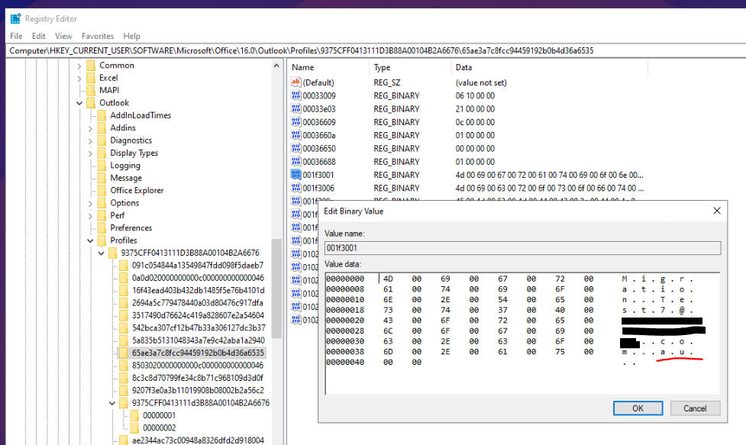The width and height of the screenshot is (746, 445).
Task: Click the binary icon for 00033009
Action: click(x=296, y=95)
